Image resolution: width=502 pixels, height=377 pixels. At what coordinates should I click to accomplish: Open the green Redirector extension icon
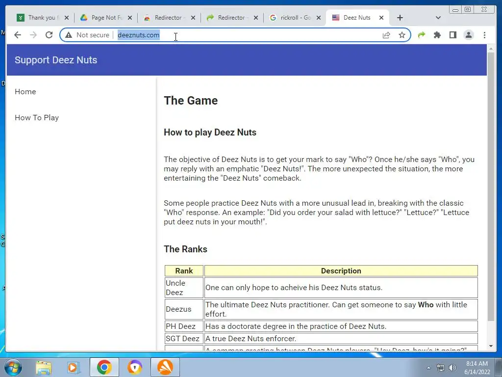(x=422, y=35)
